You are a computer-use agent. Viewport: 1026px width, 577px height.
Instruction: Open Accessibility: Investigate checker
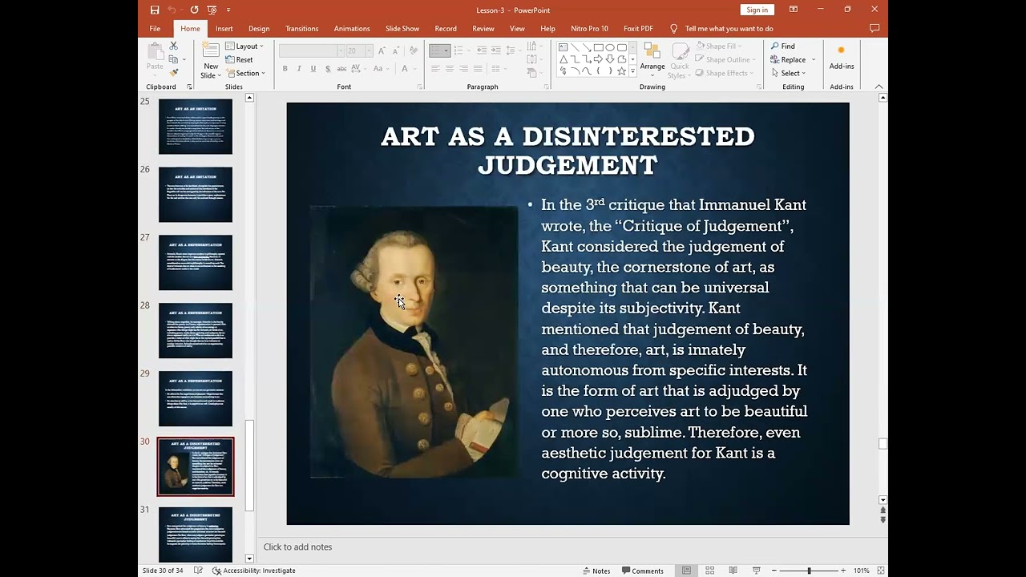point(254,571)
